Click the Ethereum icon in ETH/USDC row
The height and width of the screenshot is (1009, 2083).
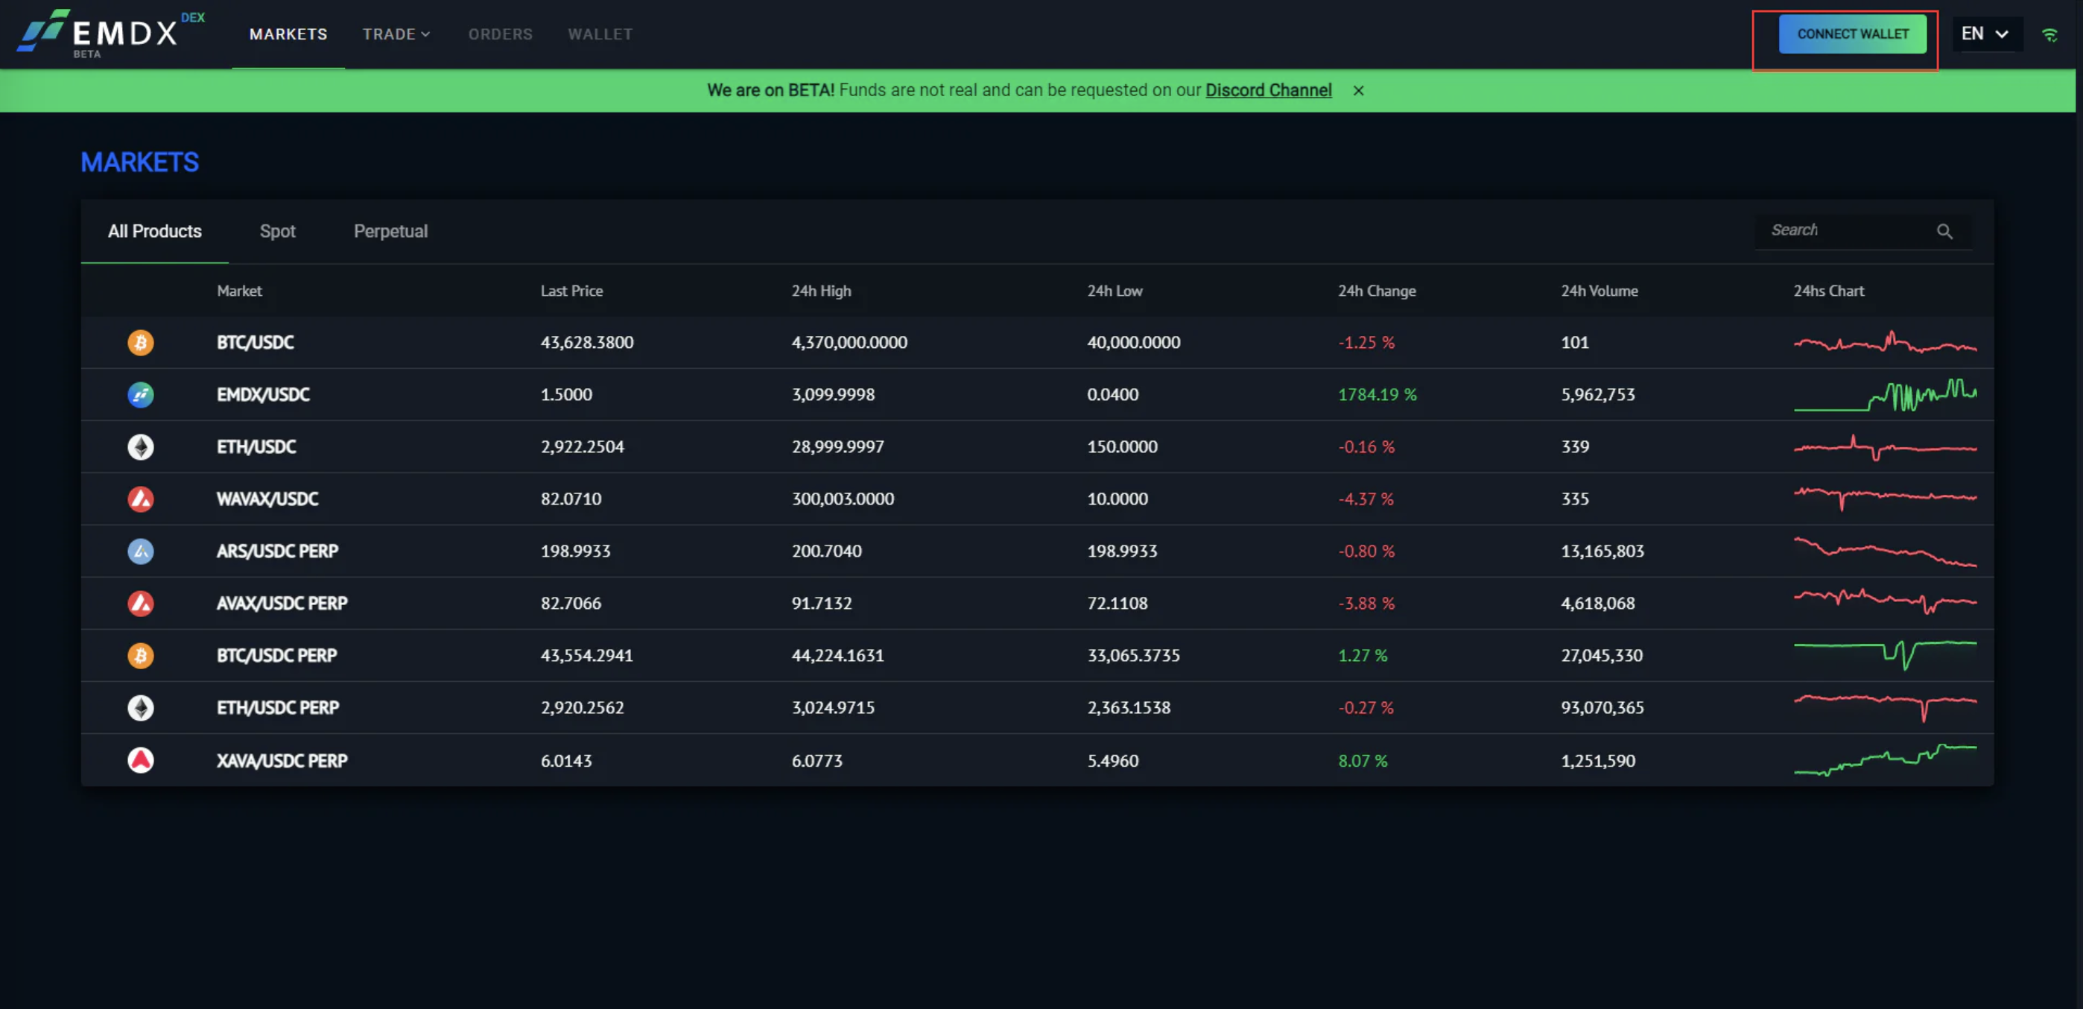point(141,446)
